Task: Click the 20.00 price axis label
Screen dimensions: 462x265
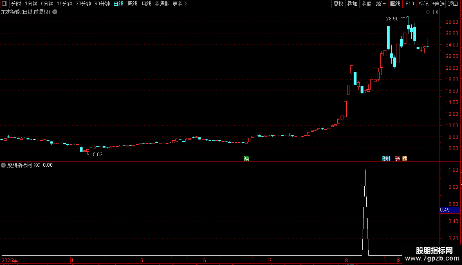Action: [452, 68]
